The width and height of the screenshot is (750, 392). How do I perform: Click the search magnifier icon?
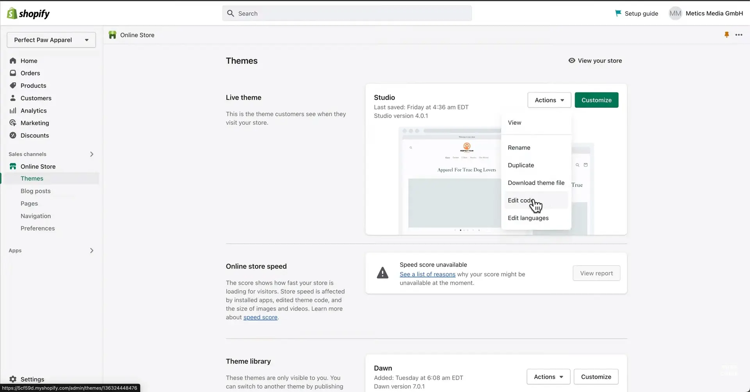click(x=230, y=13)
